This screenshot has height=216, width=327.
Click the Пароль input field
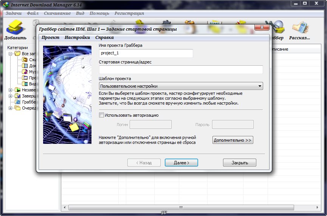(233, 125)
